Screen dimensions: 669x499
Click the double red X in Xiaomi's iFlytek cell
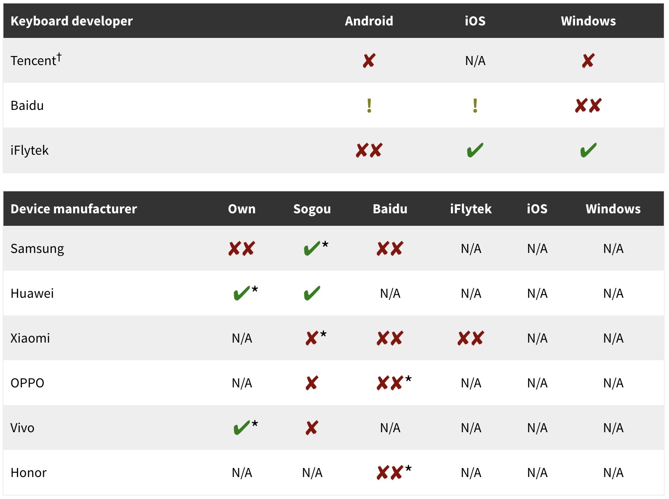[x=471, y=338]
